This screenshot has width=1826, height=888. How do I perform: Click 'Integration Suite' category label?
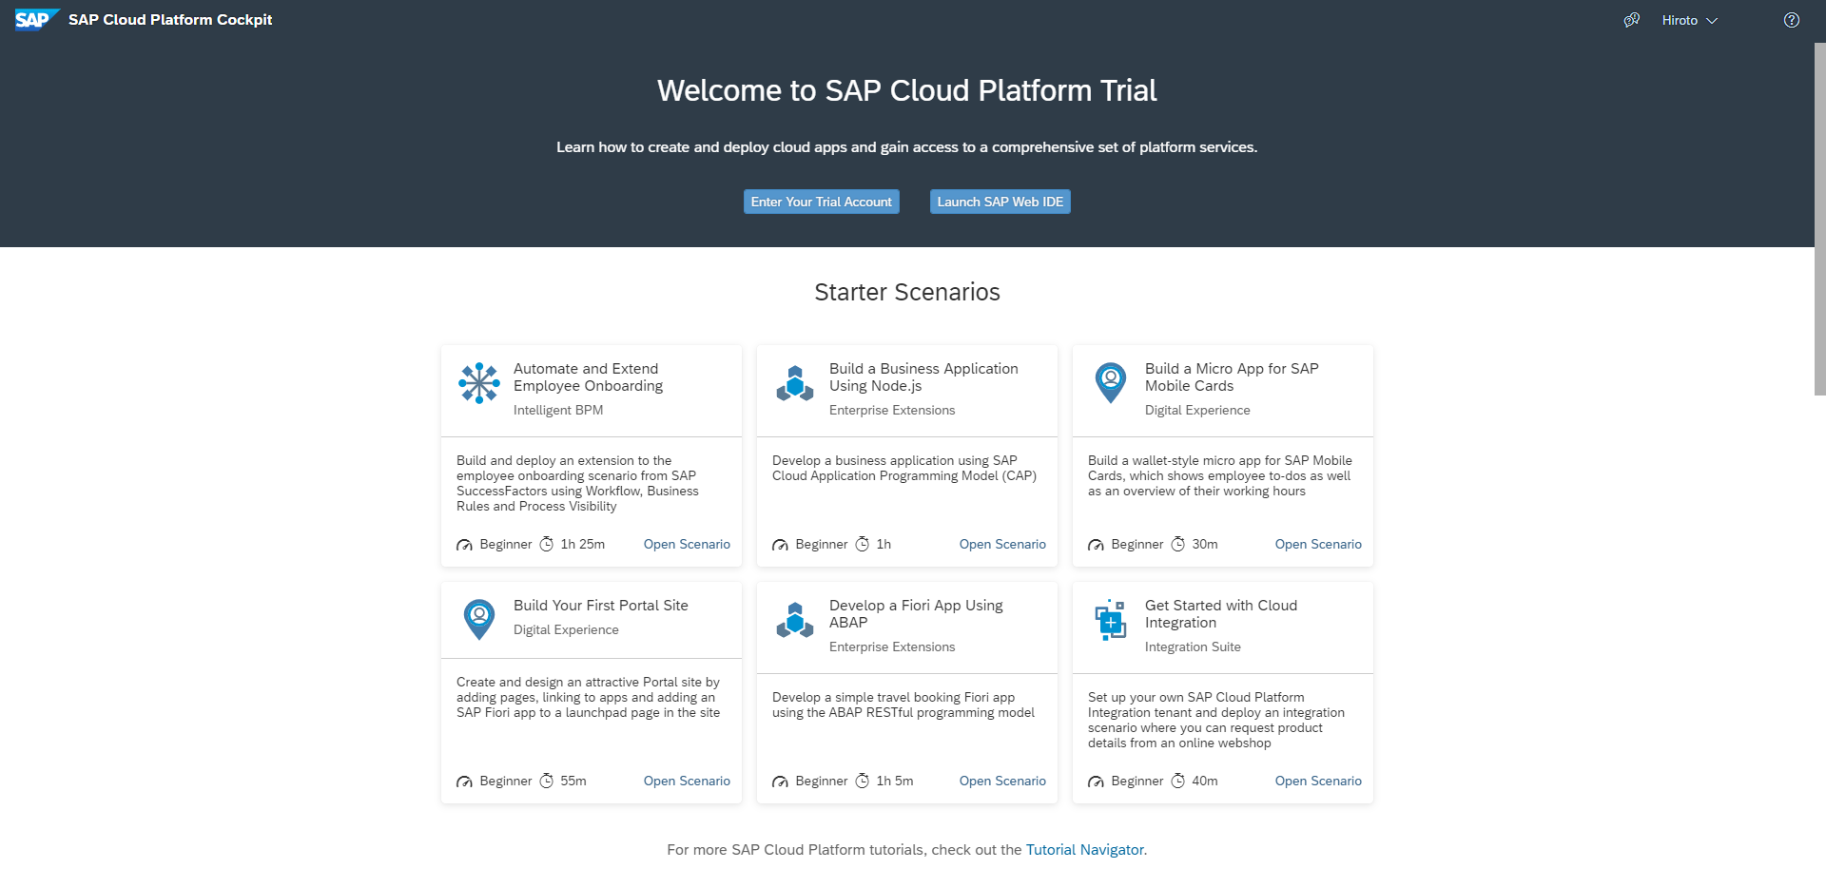click(x=1193, y=647)
